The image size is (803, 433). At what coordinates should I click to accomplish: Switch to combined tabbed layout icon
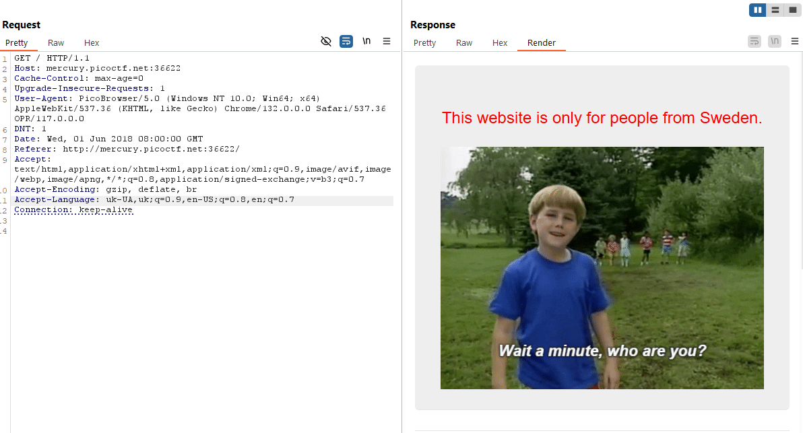(793, 10)
